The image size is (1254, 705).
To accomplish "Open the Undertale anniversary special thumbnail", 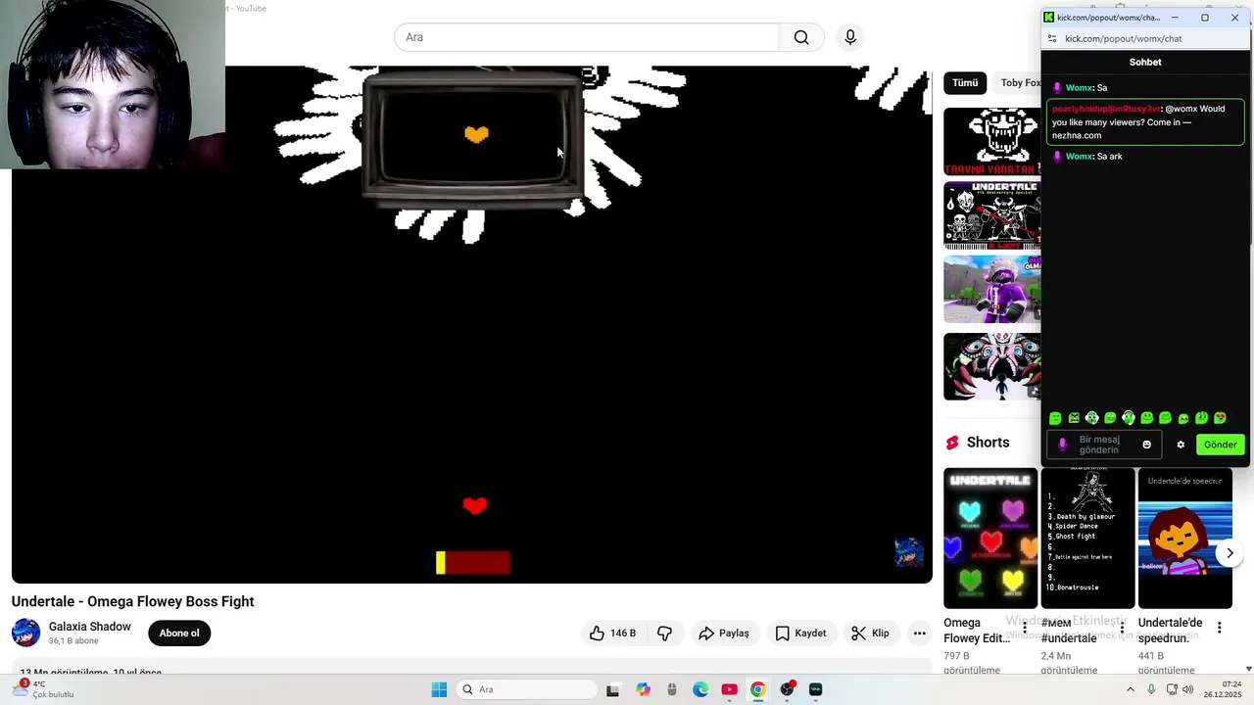I will (991, 215).
